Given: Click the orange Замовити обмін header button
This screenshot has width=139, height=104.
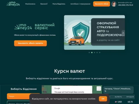Looking at the screenshot, I should click(102, 4).
